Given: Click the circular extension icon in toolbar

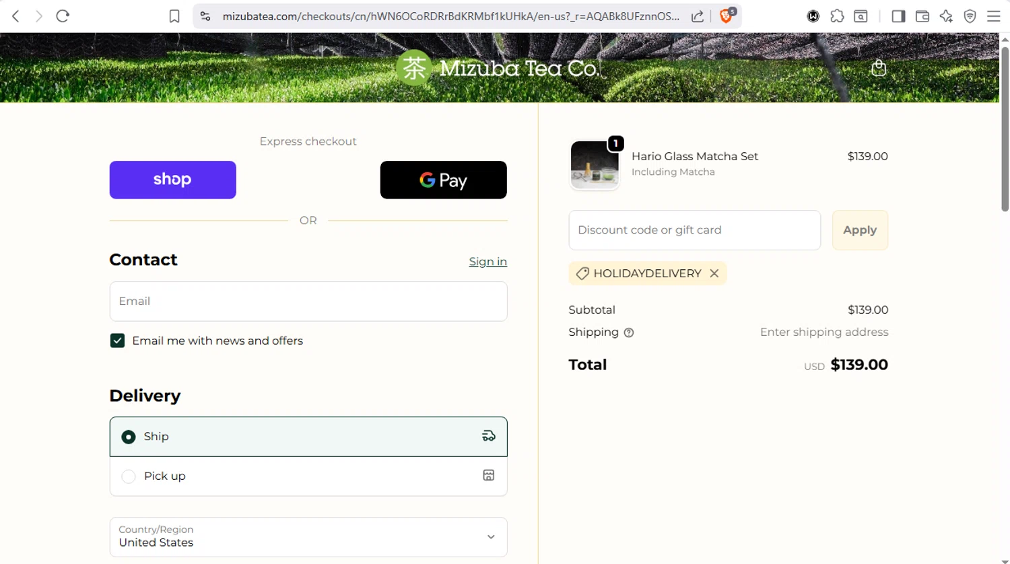Looking at the screenshot, I should pyautogui.click(x=813, y=16).
